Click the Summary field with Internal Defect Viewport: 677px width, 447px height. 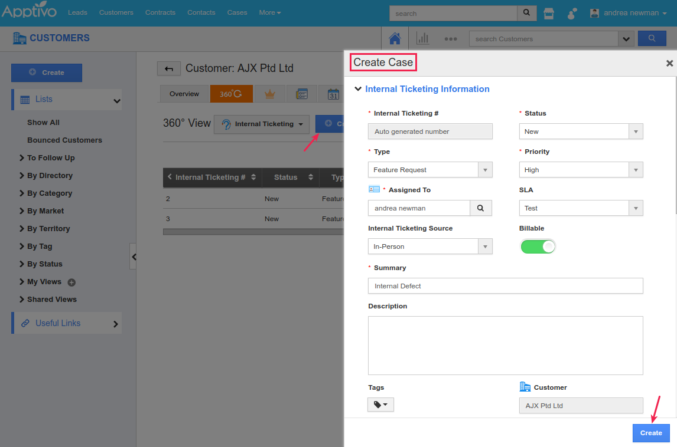click(505, 286)
